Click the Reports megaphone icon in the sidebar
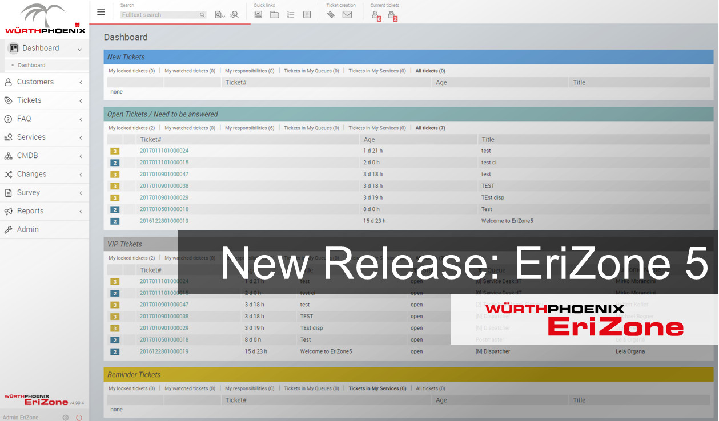This screenshot has width=719, height=421. coord(8,211)
